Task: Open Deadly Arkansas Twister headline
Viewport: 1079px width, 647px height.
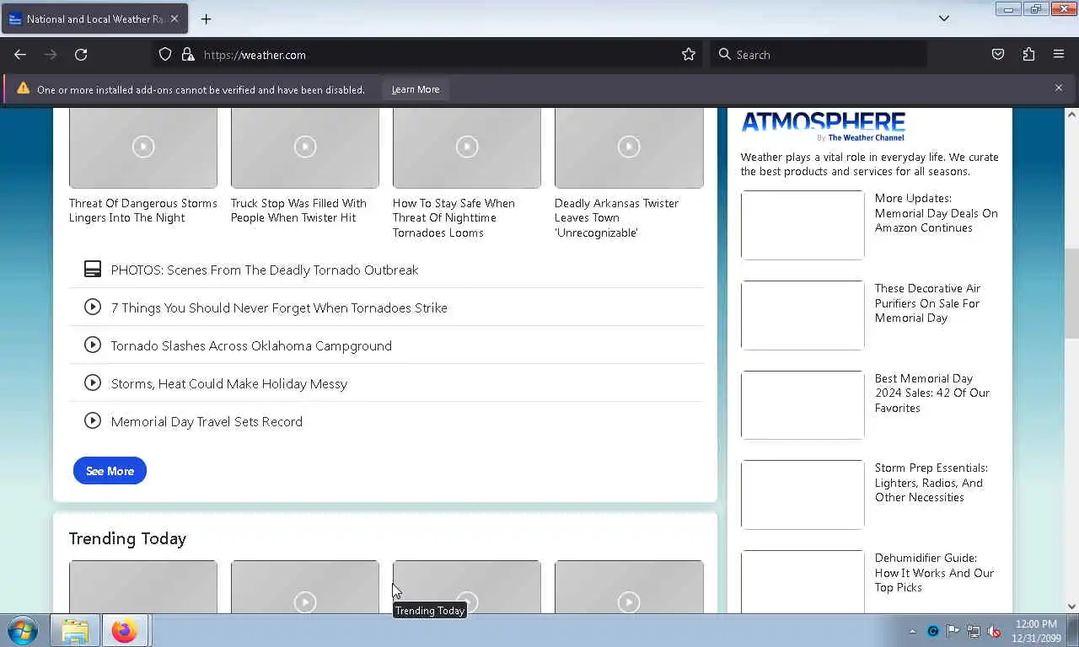Action: (616, 218)
